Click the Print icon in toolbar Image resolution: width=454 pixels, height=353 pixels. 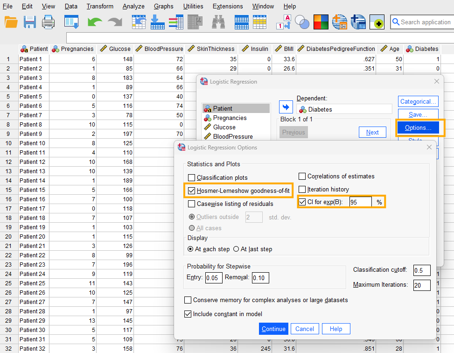click(49, 22)
